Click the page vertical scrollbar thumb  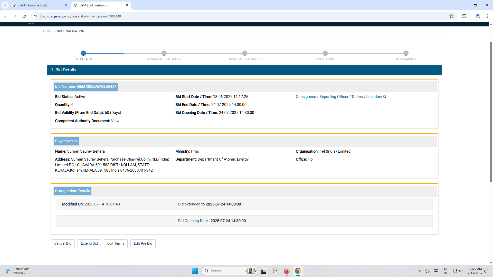(491, 112)
